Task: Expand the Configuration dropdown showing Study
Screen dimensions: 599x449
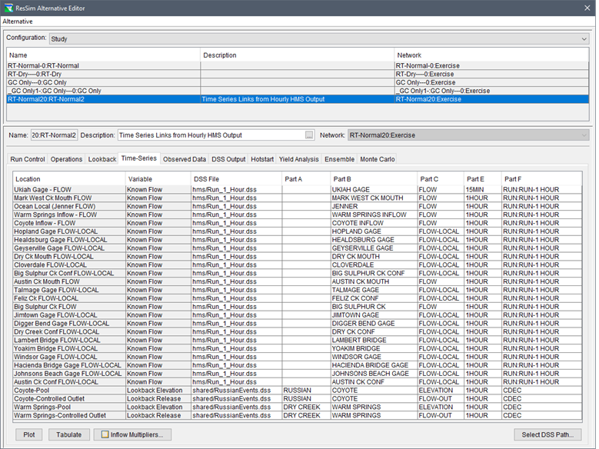Action: [x=319, y=38]
